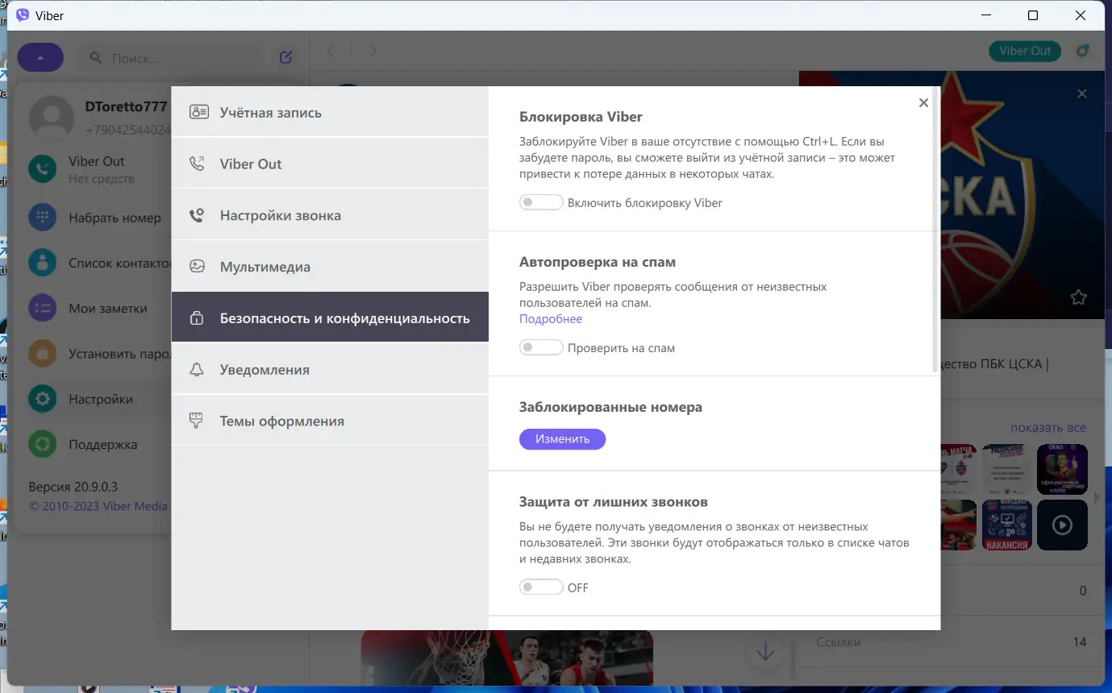
Task: Open the Настройки gear icon
Action: tap(42, 399)
